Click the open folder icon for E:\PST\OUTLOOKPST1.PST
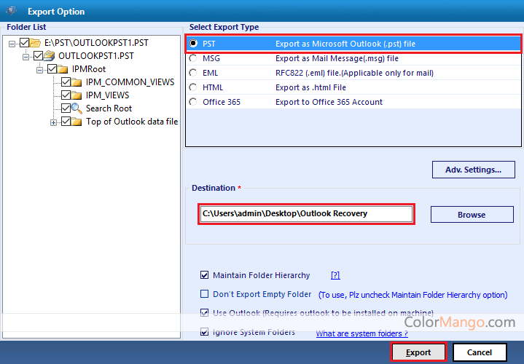Viewport: 524px width, 364px height. [x=35, y=43]
